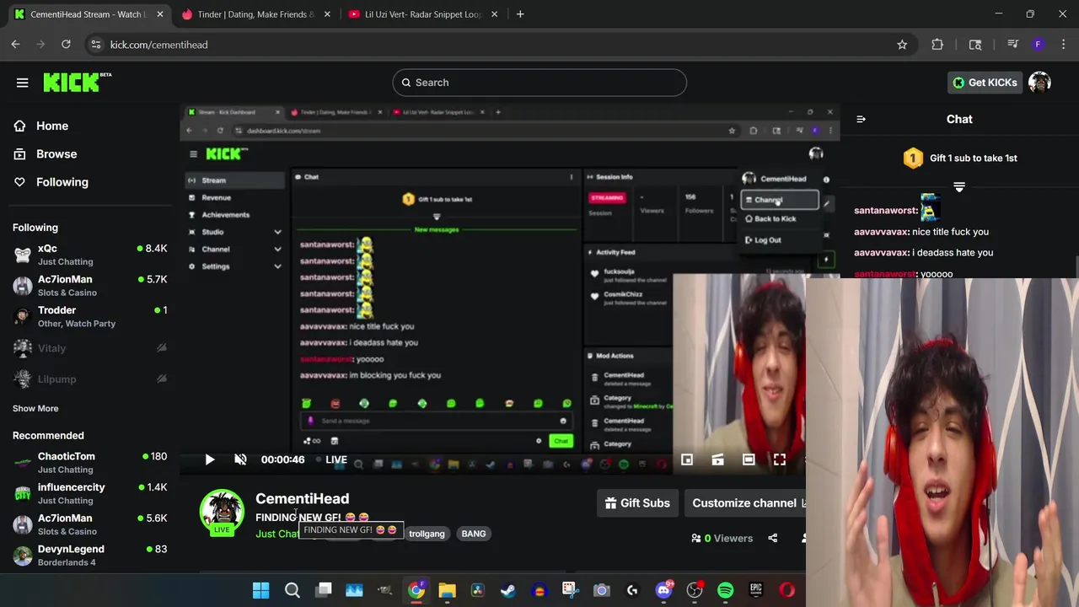Image resolution: width=1079 pixels, height=607 pixels.
Task: Go back in the browser
Action: [x=16, y=45]
